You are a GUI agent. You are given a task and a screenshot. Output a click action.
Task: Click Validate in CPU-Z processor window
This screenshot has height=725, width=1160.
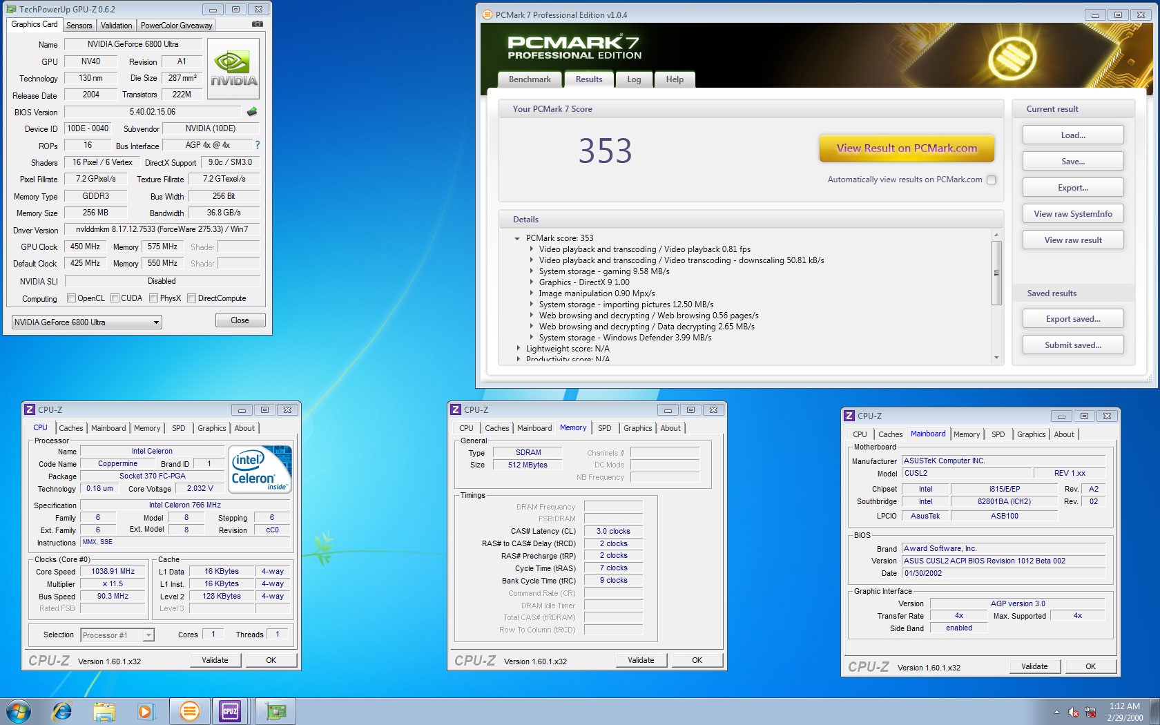tap(215, 660)
